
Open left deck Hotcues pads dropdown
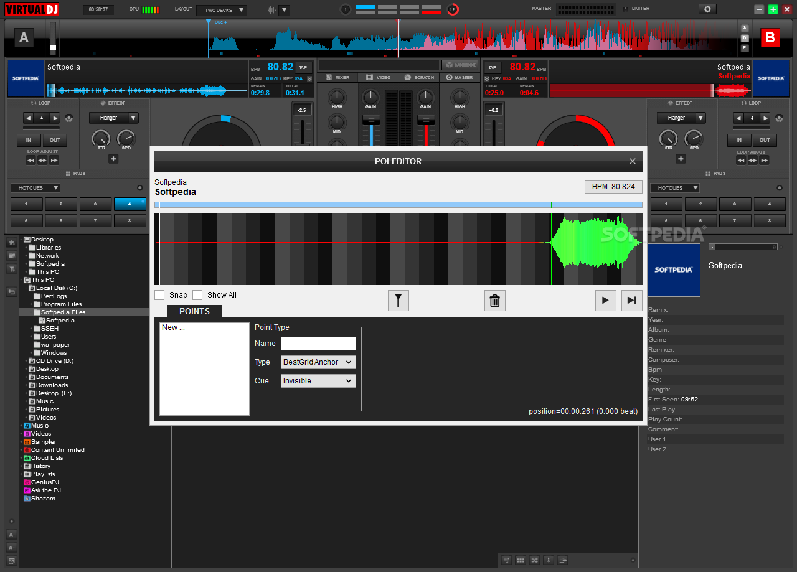(35, 188)
